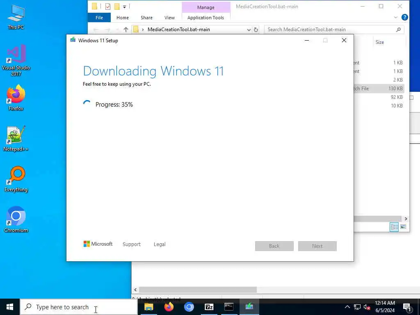
Task: Open File Explorer from taskbar
Action: click(x=148, y=307)
